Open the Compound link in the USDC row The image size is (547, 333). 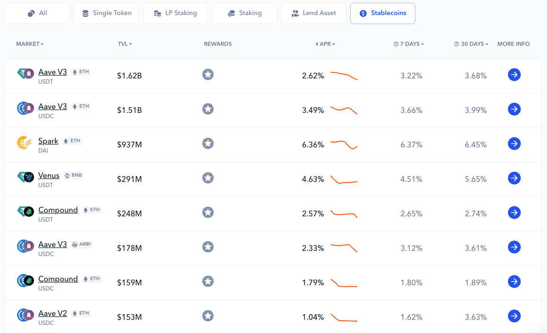pyautogui.click(x=58, y=279)
